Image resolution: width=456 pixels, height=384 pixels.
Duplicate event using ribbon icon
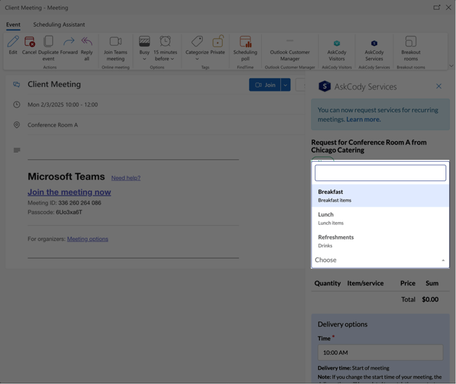[x=48, y=42]
